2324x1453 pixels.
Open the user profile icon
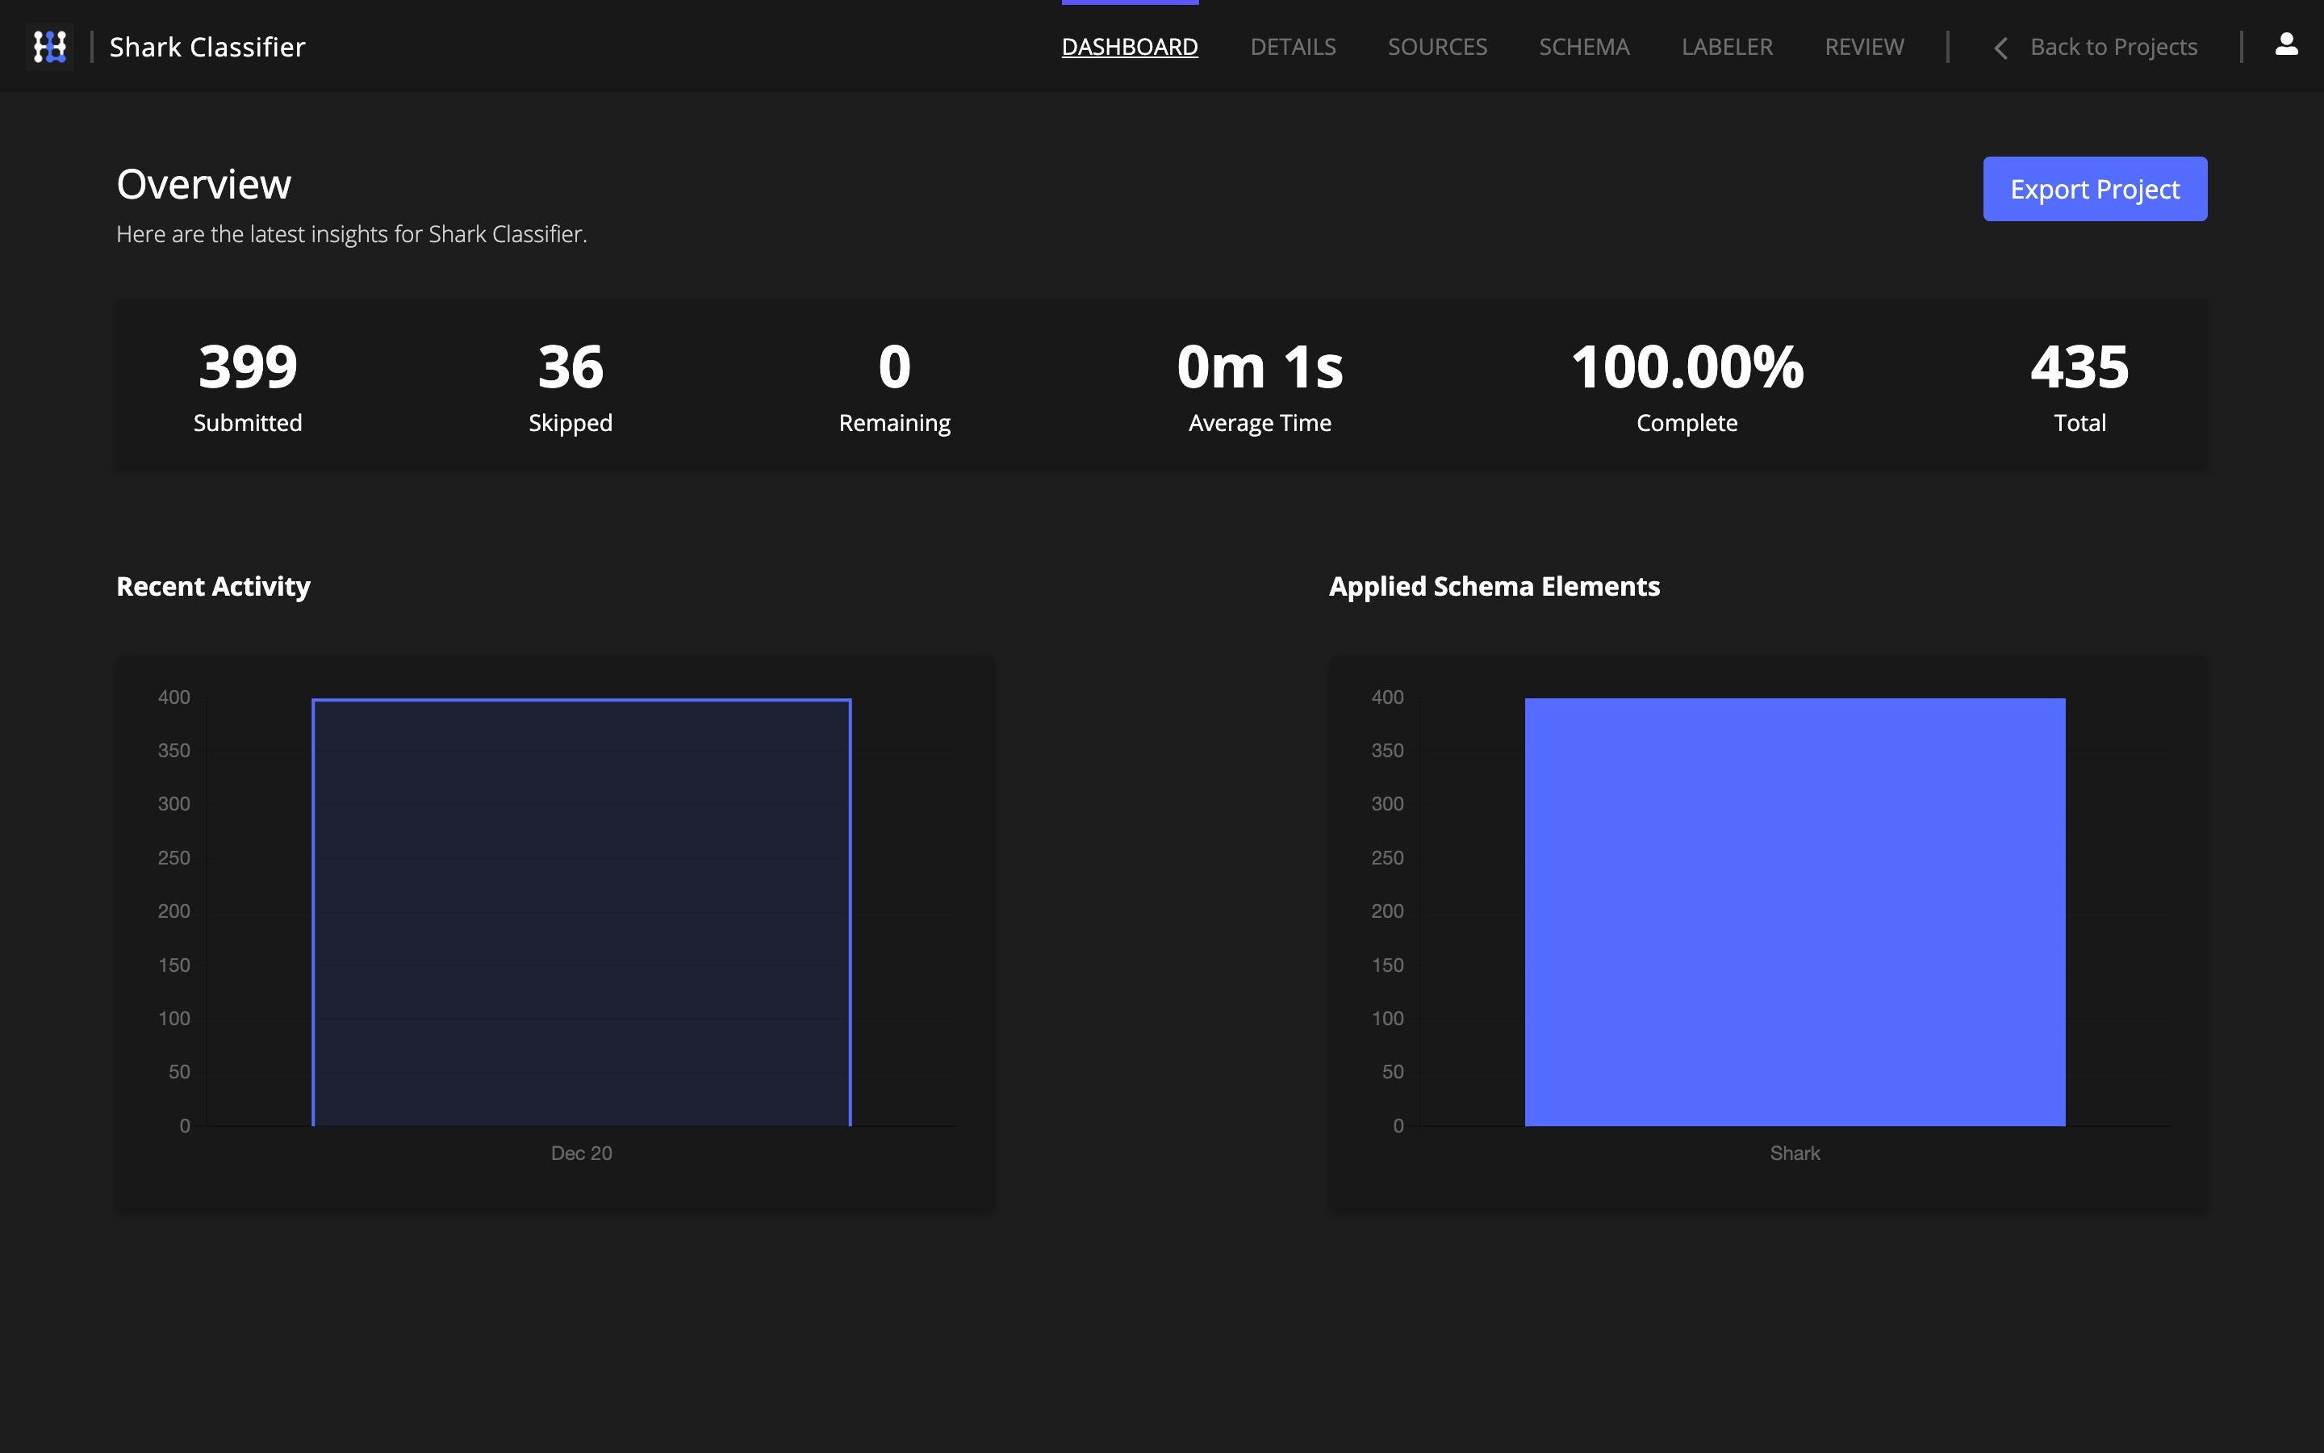[x=2285, y=45]
